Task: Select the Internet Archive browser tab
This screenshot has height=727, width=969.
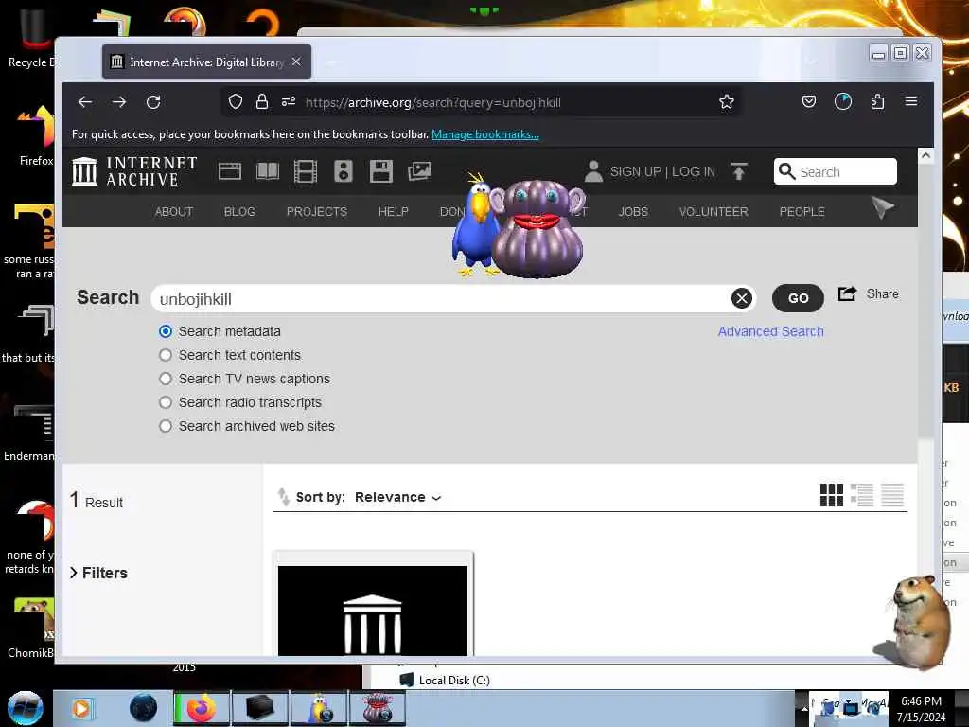Action: [206, 62]
